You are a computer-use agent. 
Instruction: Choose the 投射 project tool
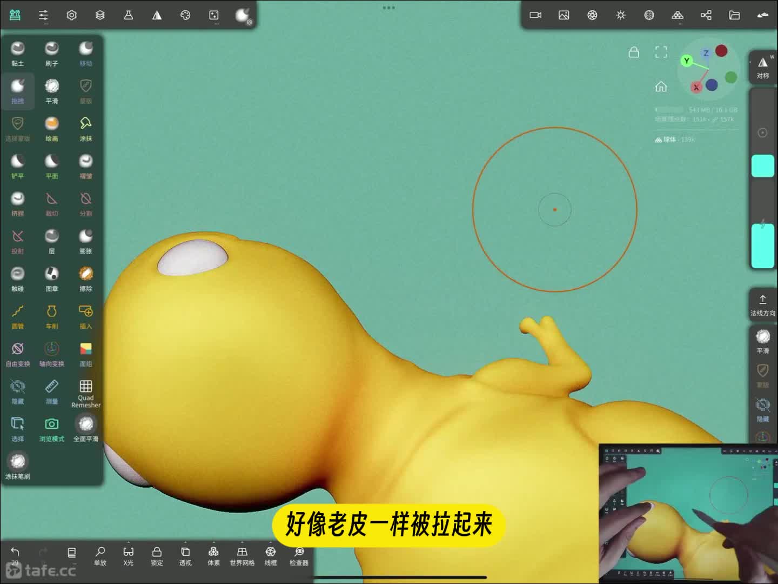click(x=18, y=241)
